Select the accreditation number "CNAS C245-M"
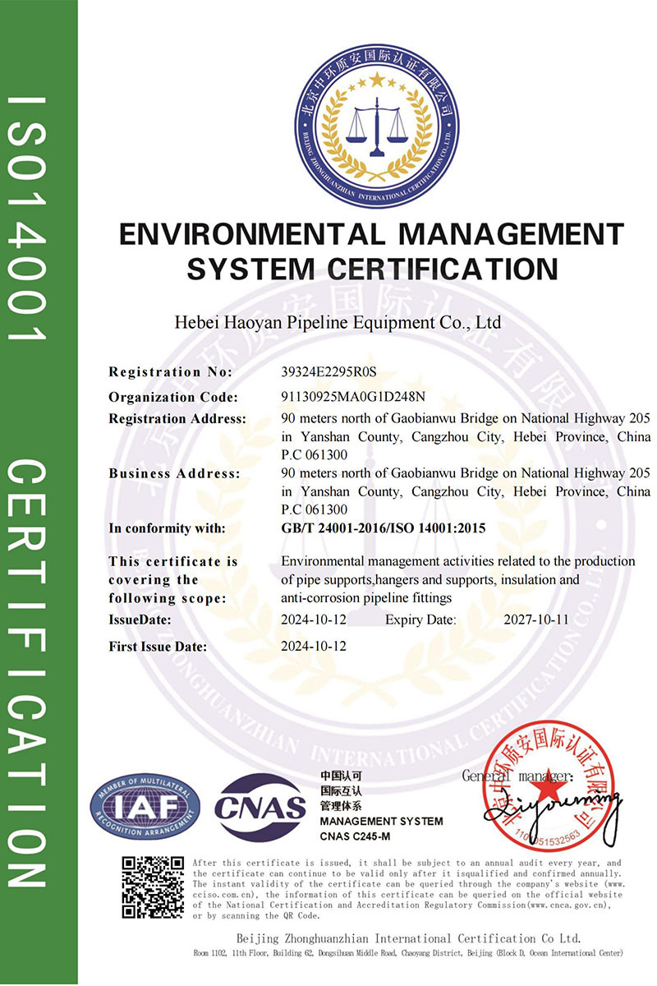 [x=356, y=837]
